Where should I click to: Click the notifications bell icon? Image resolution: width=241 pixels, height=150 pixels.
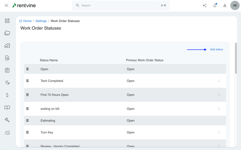click(x=215, y=6)
